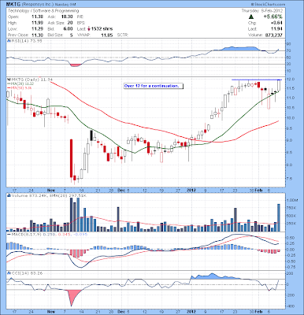Viewport: 304px width, 315px height.
Task: Click the Bid value 6.00
Action: point(69,29)
